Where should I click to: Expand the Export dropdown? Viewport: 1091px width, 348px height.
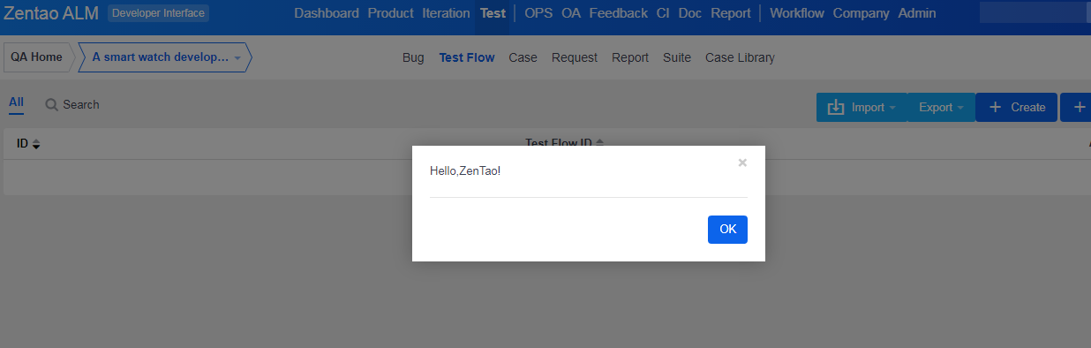click(x=941, y=108)
